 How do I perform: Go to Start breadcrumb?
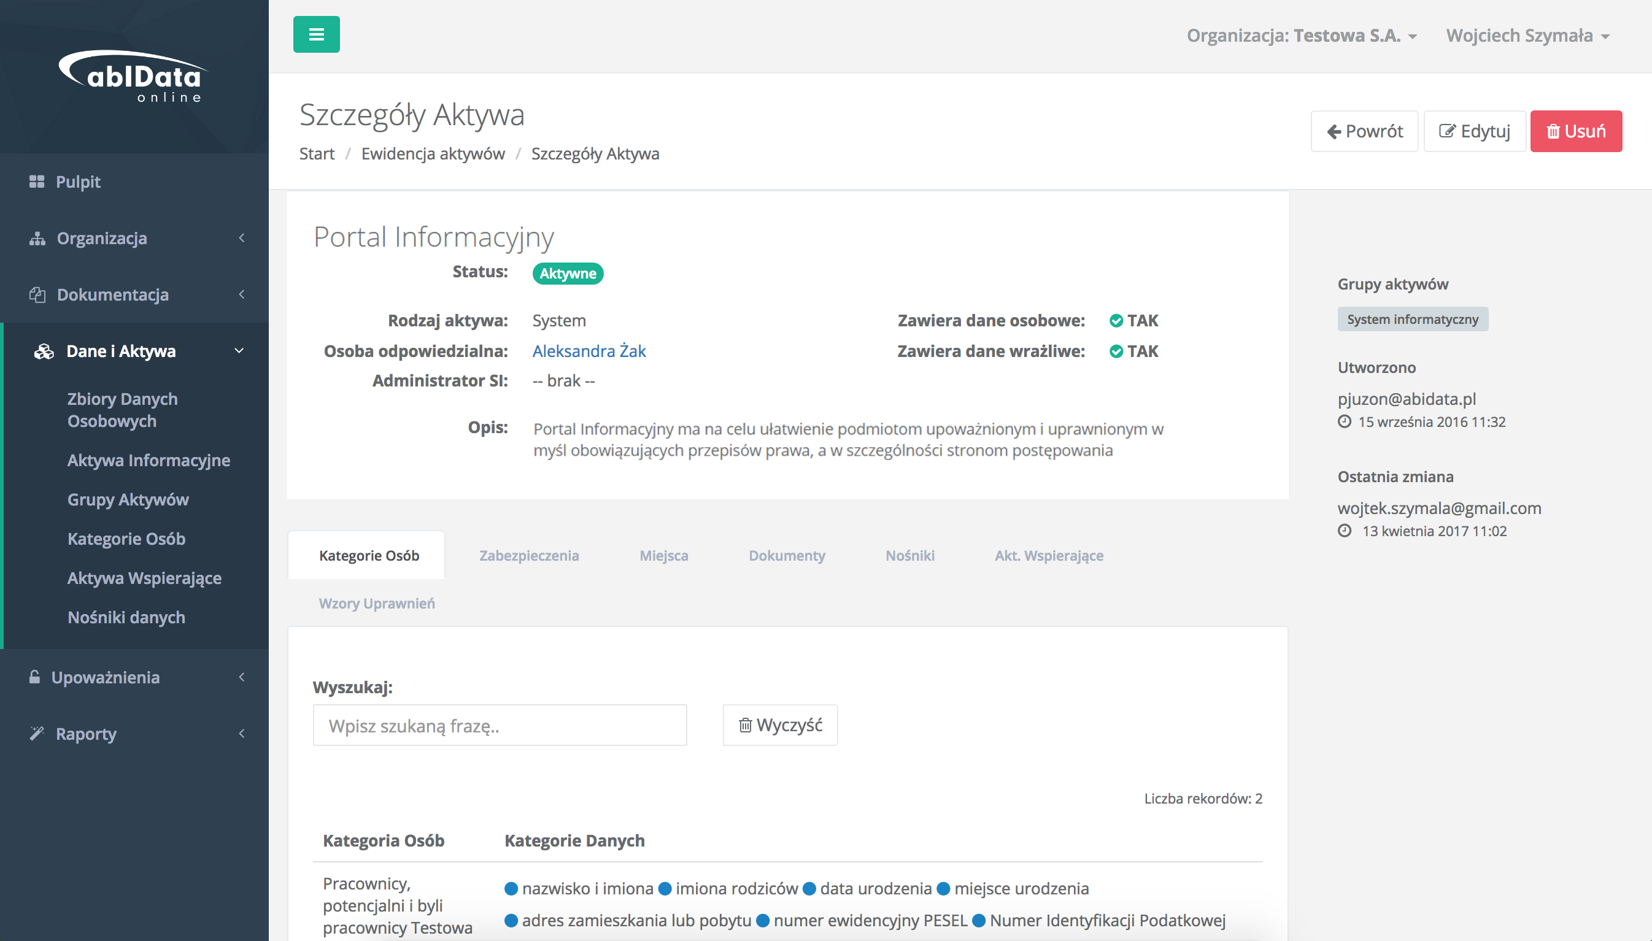coord(317,154)
